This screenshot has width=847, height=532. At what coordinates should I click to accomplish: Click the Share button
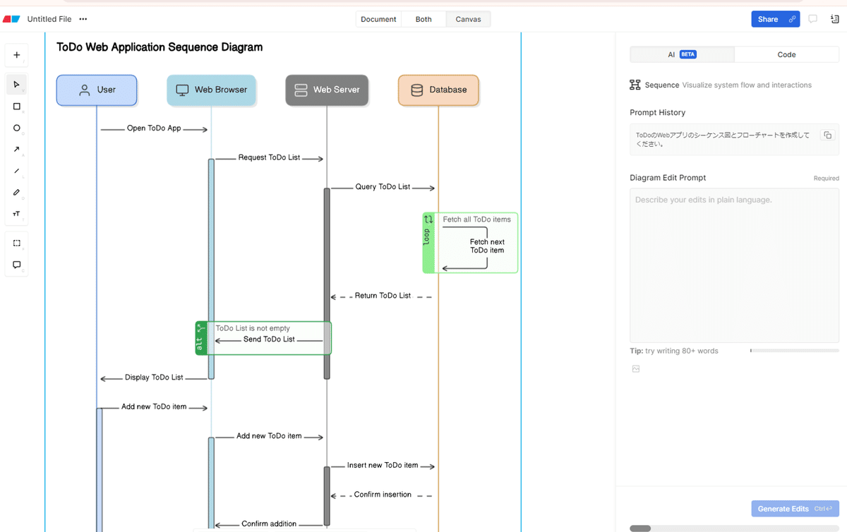click(x=775, y=19)
